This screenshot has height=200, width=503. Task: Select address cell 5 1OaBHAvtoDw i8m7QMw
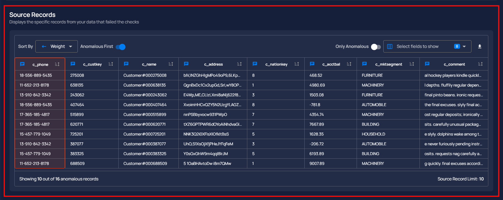click(x=213, y=164)
